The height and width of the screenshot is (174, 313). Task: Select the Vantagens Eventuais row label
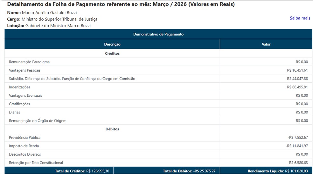25,95
